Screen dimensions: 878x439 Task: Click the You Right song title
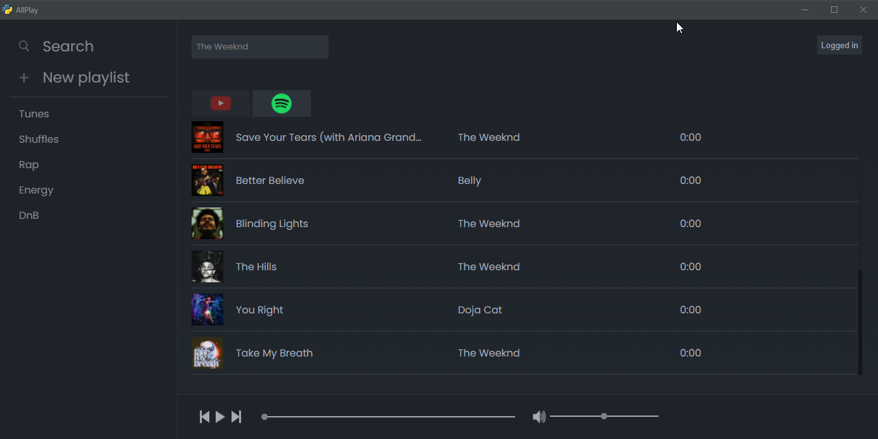259,310
